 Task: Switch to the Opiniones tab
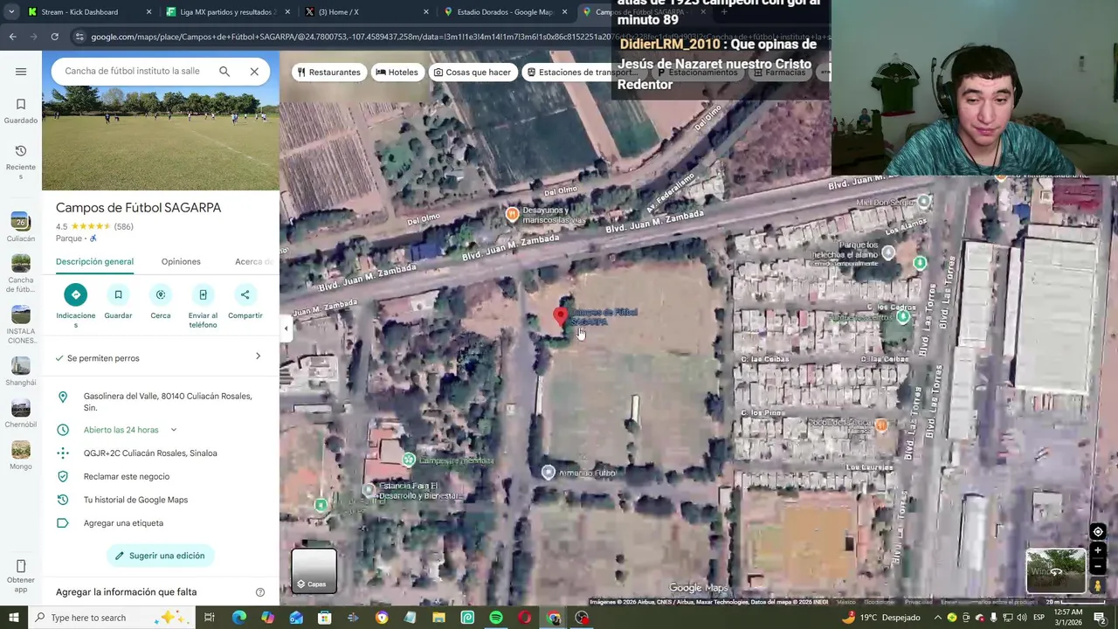coord(181,261)
